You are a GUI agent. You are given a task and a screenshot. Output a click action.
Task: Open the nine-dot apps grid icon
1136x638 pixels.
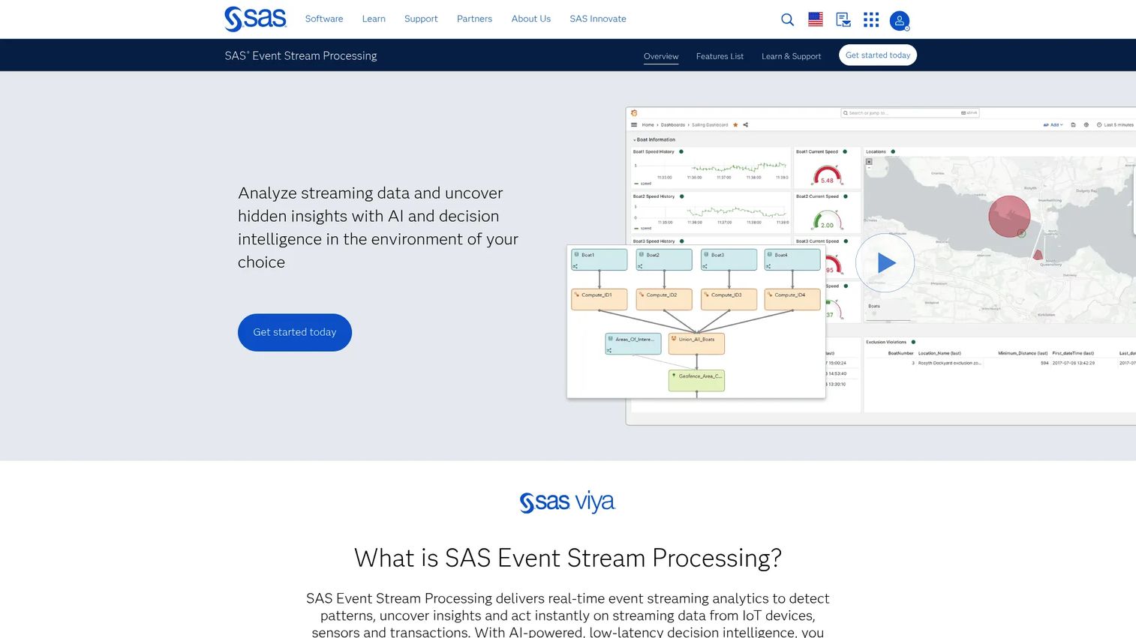pos(871,19)
